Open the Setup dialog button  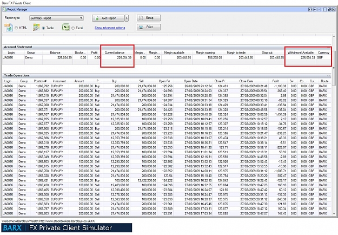pyautogui.click(x=149, y=18)
